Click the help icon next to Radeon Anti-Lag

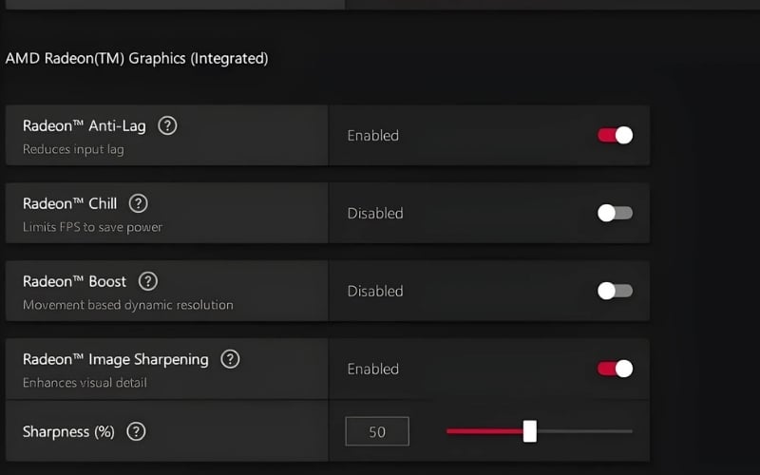[167, 125]
